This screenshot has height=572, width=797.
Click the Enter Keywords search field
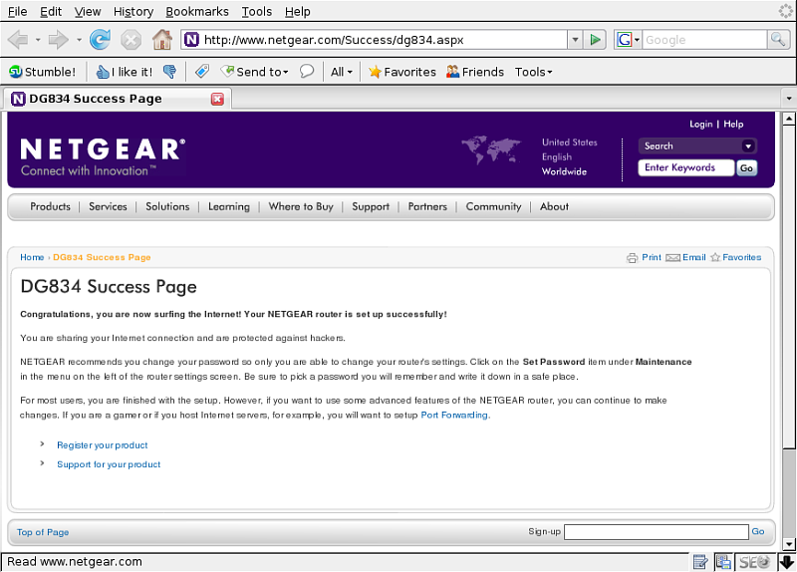tap(686, 168)
